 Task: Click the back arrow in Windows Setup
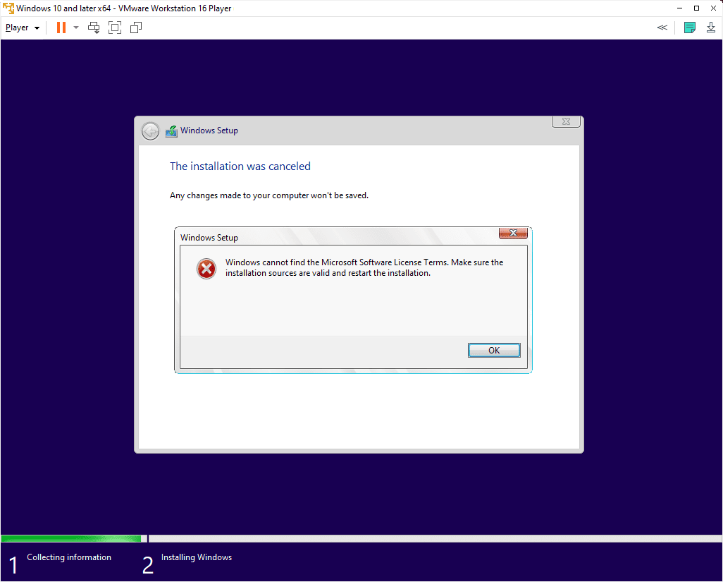click(150, 131)
